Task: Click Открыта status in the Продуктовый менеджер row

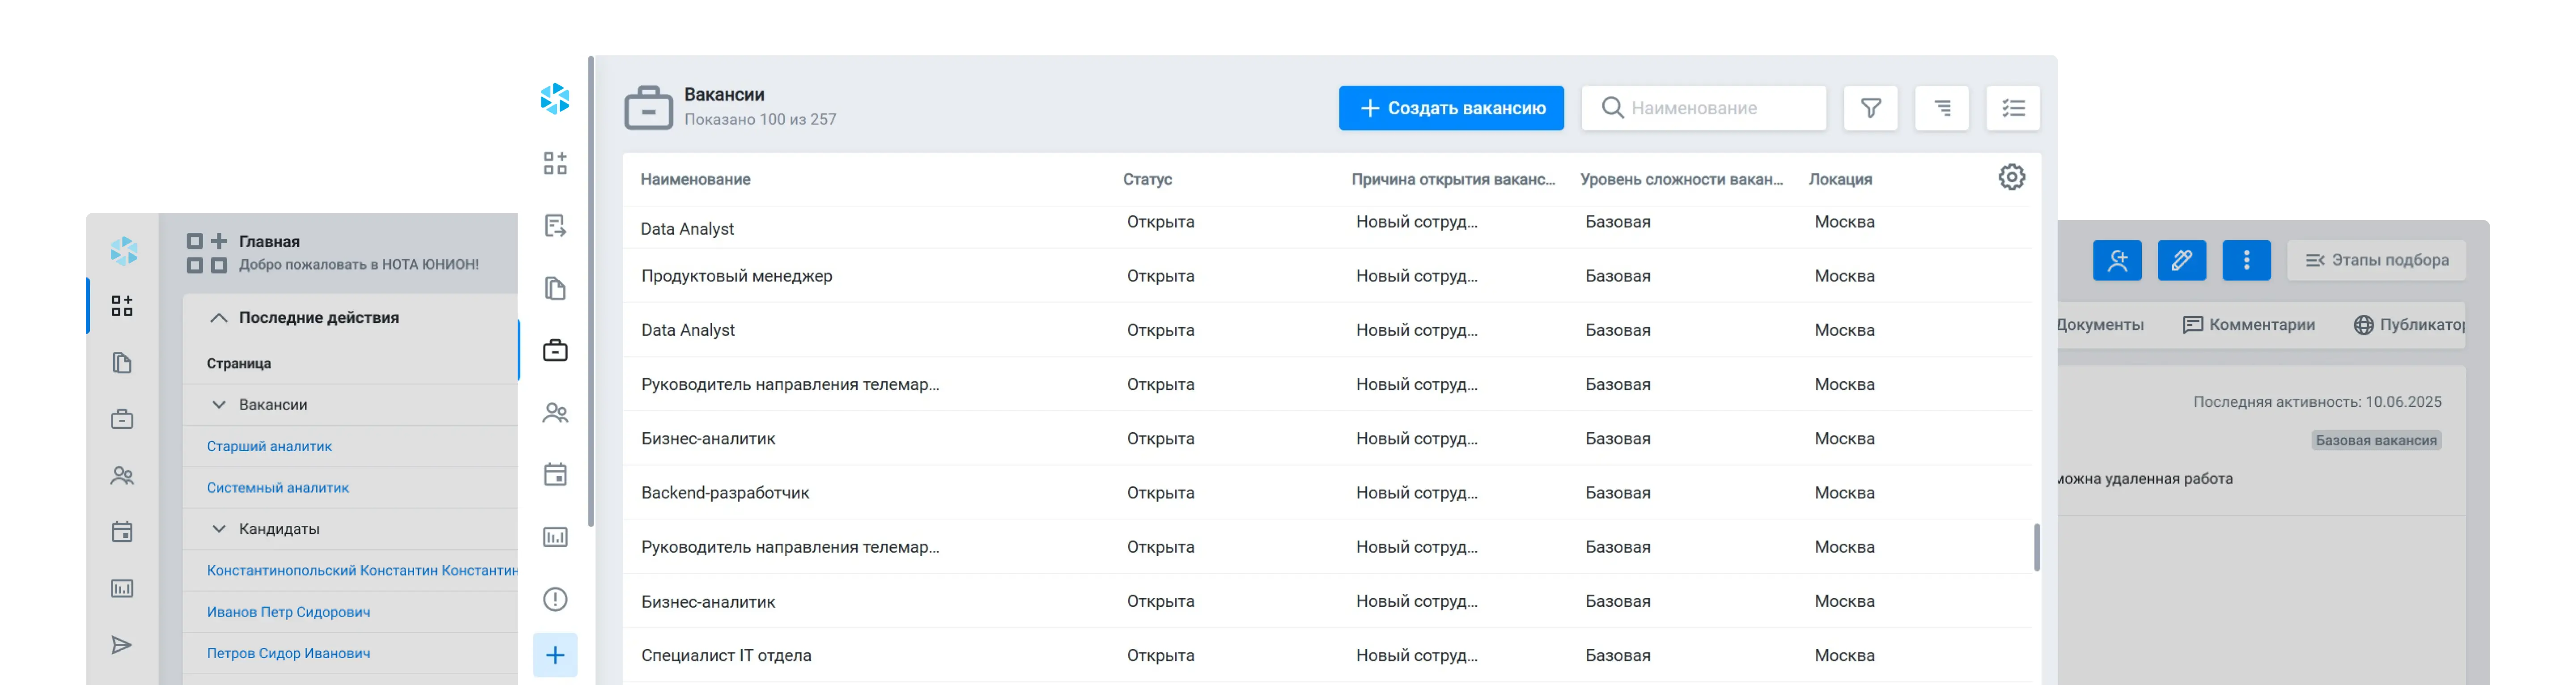Action: 1160,276
